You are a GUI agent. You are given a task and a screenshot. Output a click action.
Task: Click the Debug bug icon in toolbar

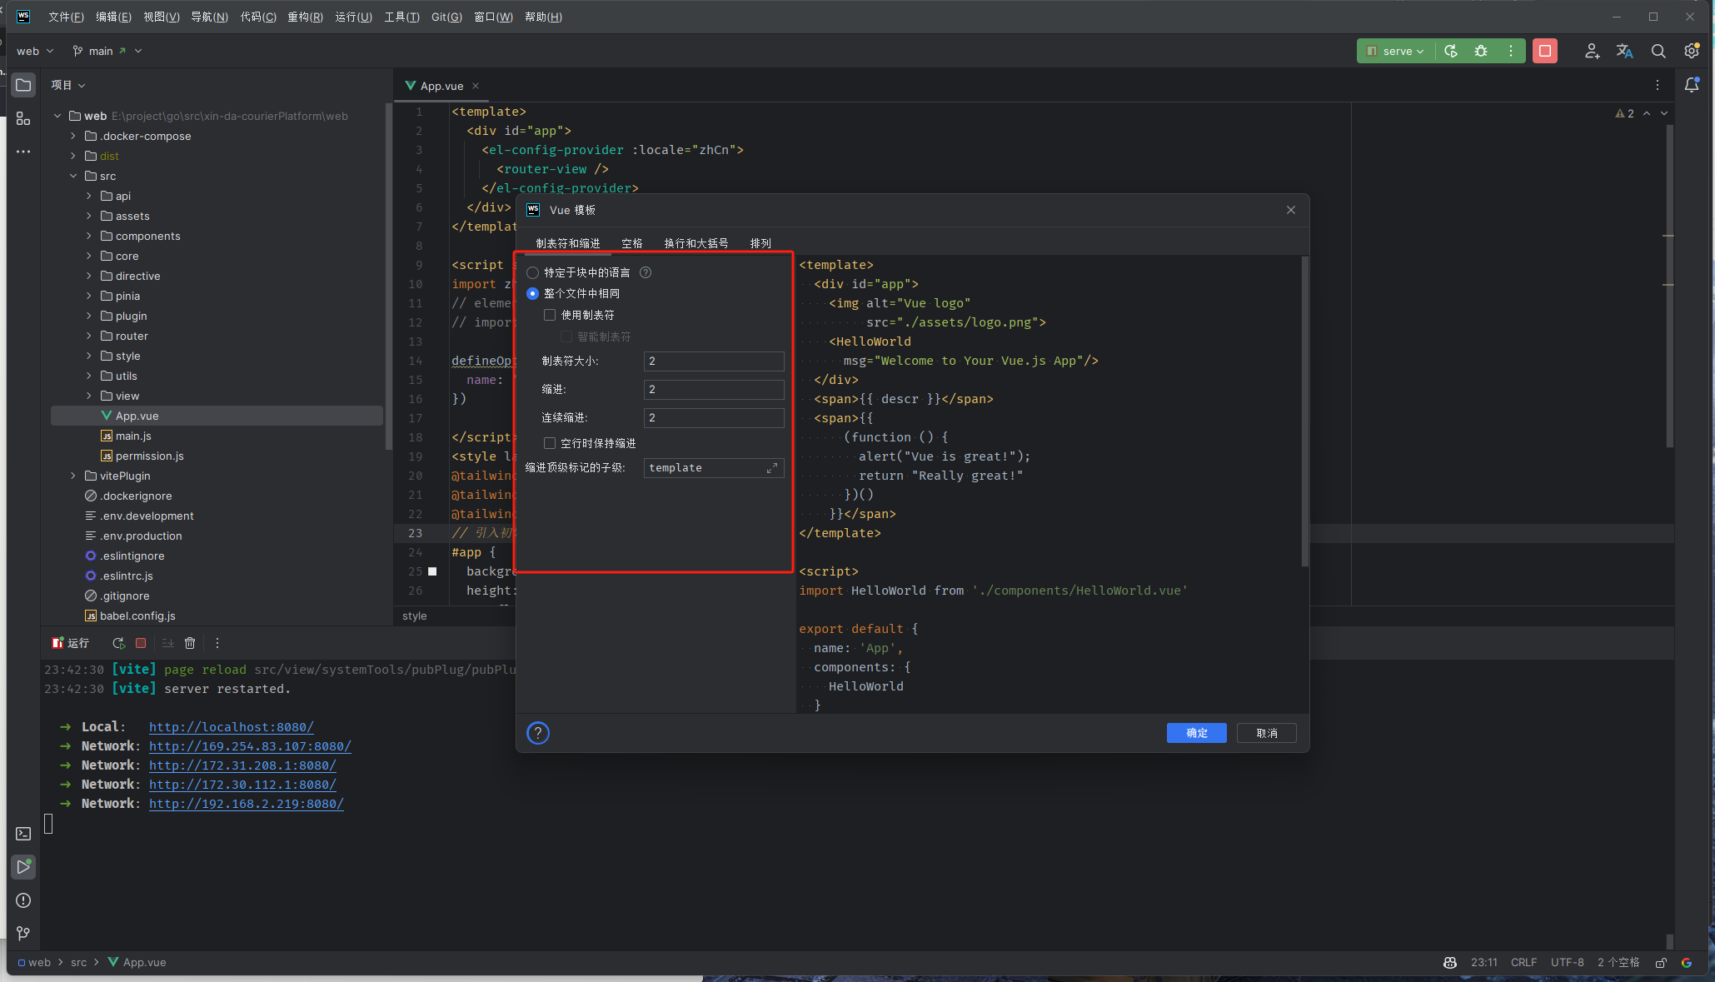[x=1481, y=51]
